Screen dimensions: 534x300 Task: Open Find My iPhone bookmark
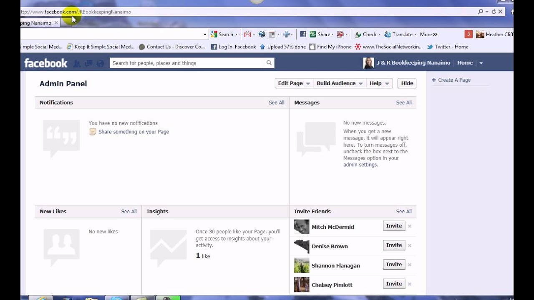coord(330,47)
